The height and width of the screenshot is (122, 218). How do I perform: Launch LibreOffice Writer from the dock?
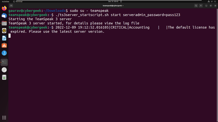pos(4,38)
